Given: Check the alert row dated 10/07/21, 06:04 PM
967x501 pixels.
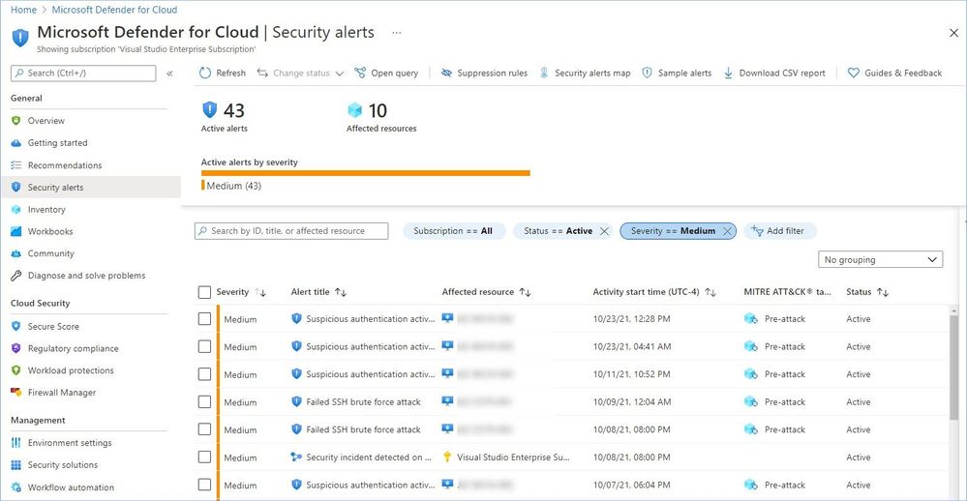Looking at the screenshot, I should click(x=205, y=485).
